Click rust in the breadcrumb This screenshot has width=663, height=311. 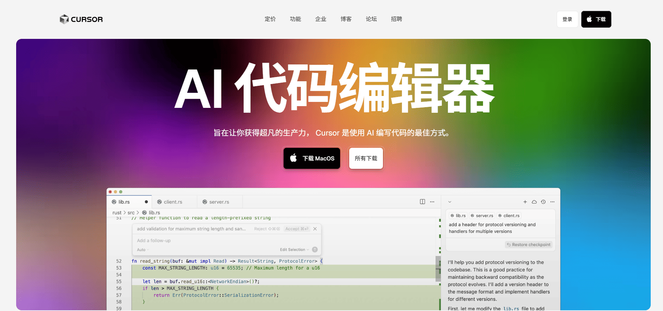click(117, 213)
